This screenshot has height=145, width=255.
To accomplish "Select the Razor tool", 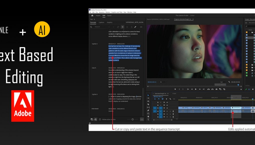I will tap(148, 104).
